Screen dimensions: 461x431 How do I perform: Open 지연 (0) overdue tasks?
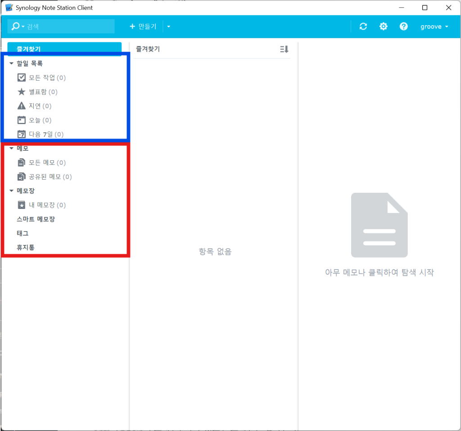coord(40,106)
